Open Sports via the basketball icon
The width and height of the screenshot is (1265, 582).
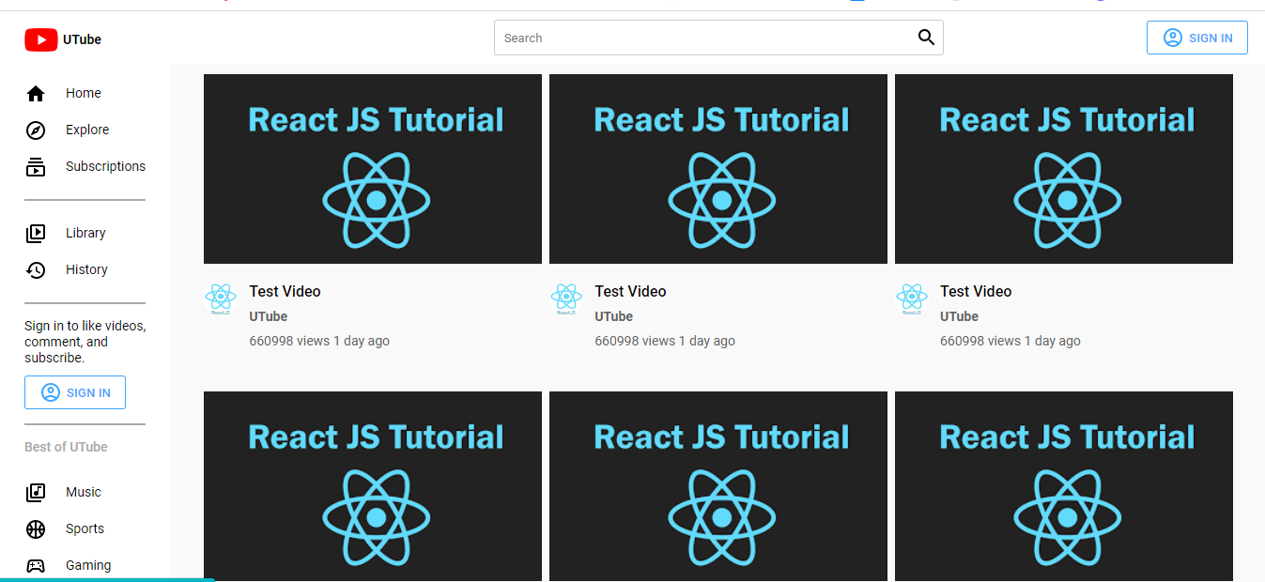(x=36, y=529)
